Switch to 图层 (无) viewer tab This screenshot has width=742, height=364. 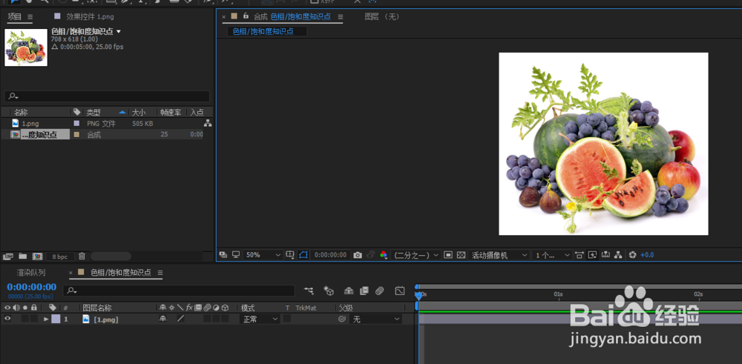click(382, 16)
